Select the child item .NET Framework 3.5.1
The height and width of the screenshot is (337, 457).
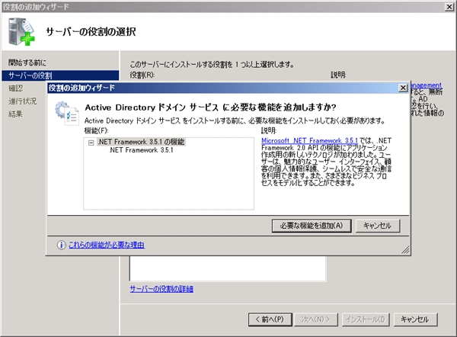click(141, 150)
